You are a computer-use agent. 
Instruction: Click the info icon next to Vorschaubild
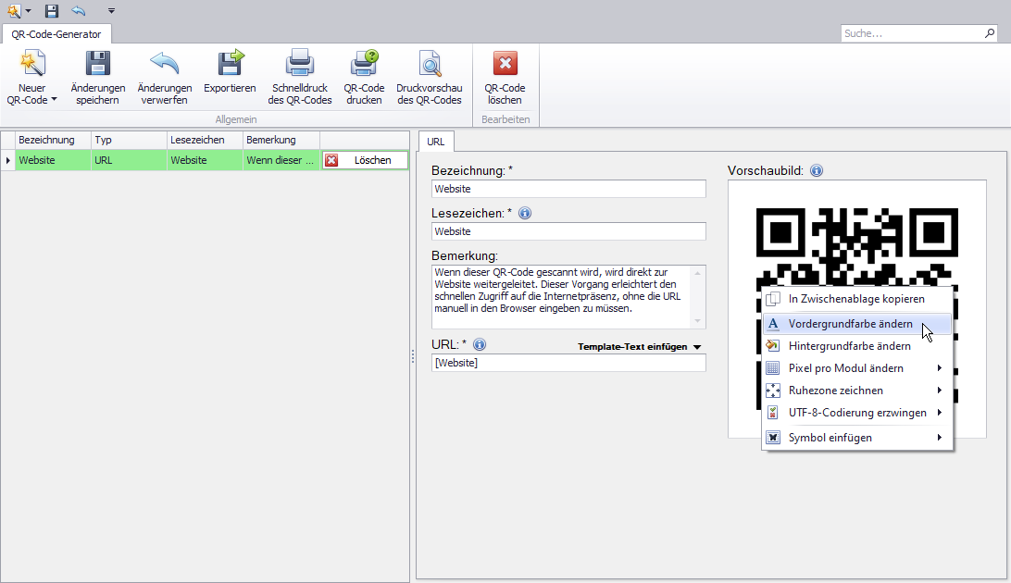click(817, 170)
